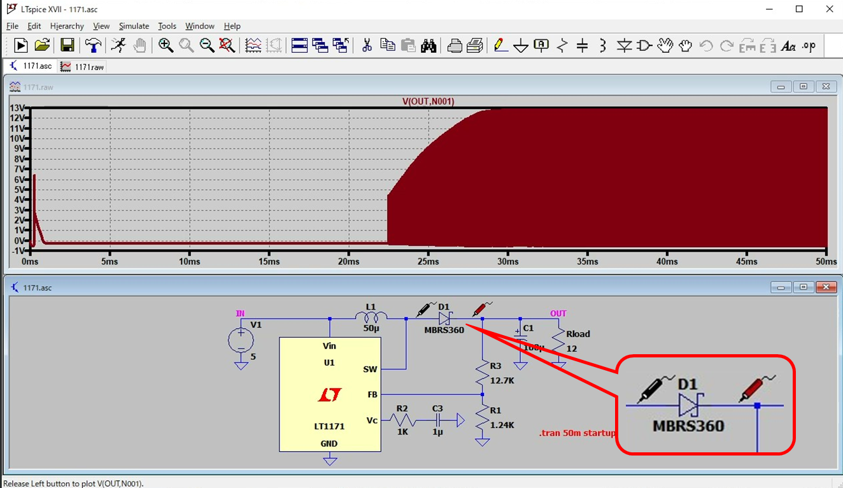Image resolution: width=843 pixels, height=488 pixels.
Task: Select the Move hand tool
Action: click(x=665, y=45)
